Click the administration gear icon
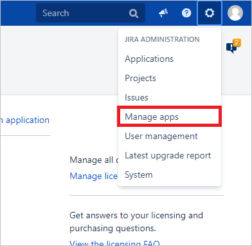 point(210,13)
